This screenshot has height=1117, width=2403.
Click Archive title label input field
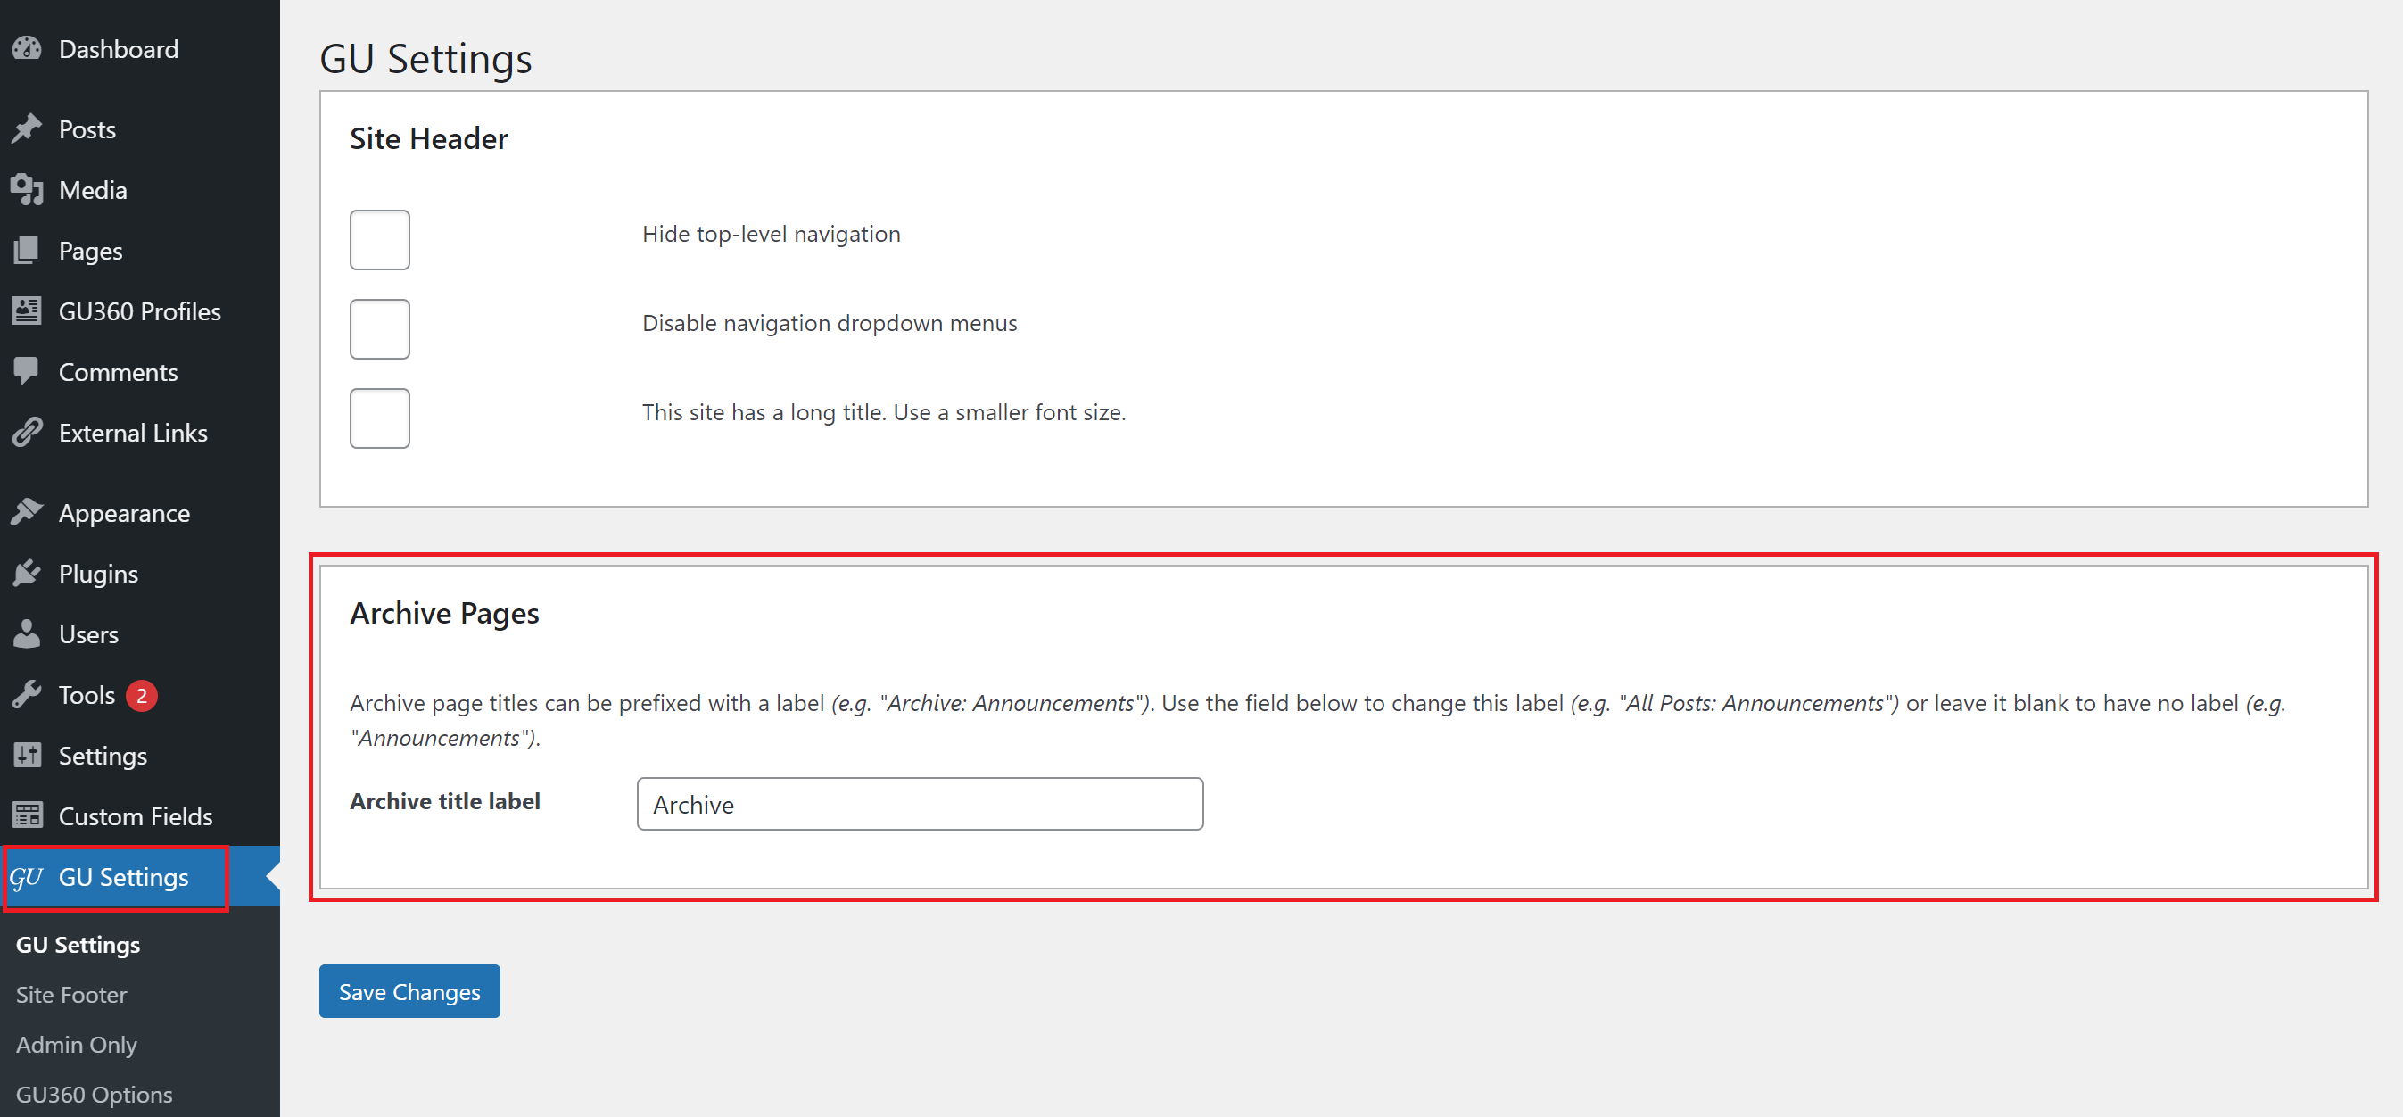click(920, 803)
